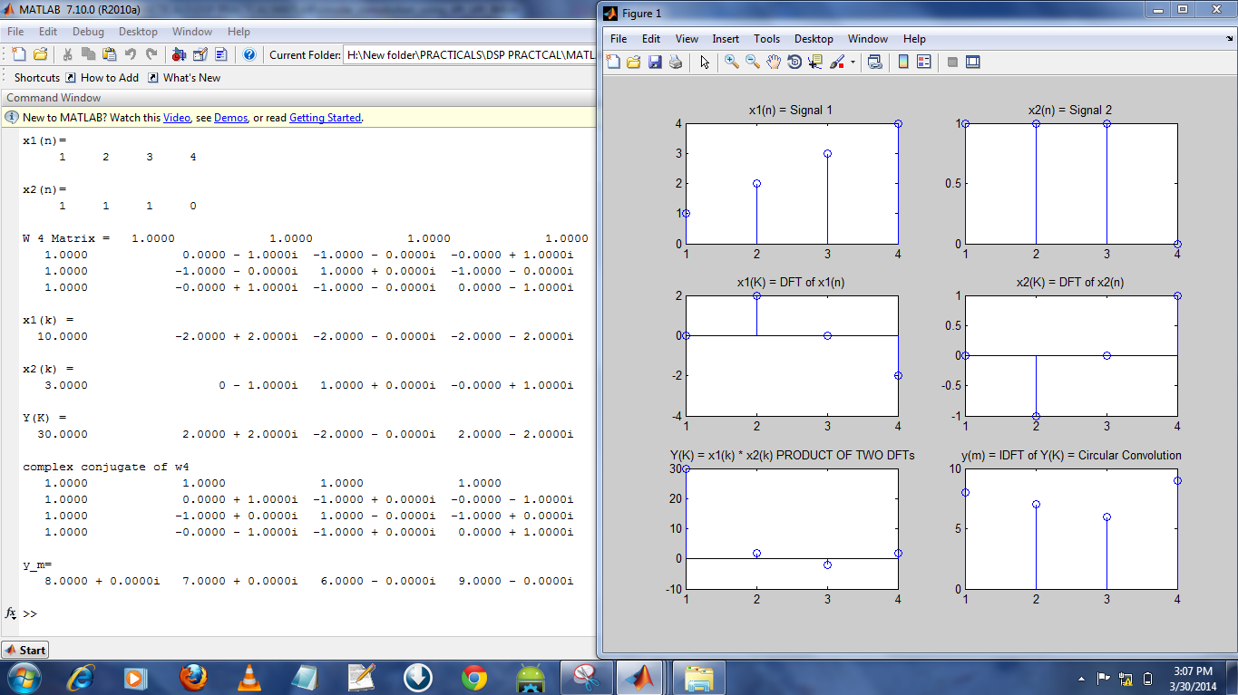This screenshot has width=1238, height=695.
Task: Open Internet Explorer from the taskbar
Action: point(80,678)
